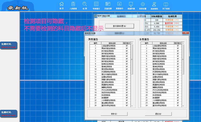Open 关于系统 book icon
Viewport: 201px width, 122px height.
coord(166,6)
